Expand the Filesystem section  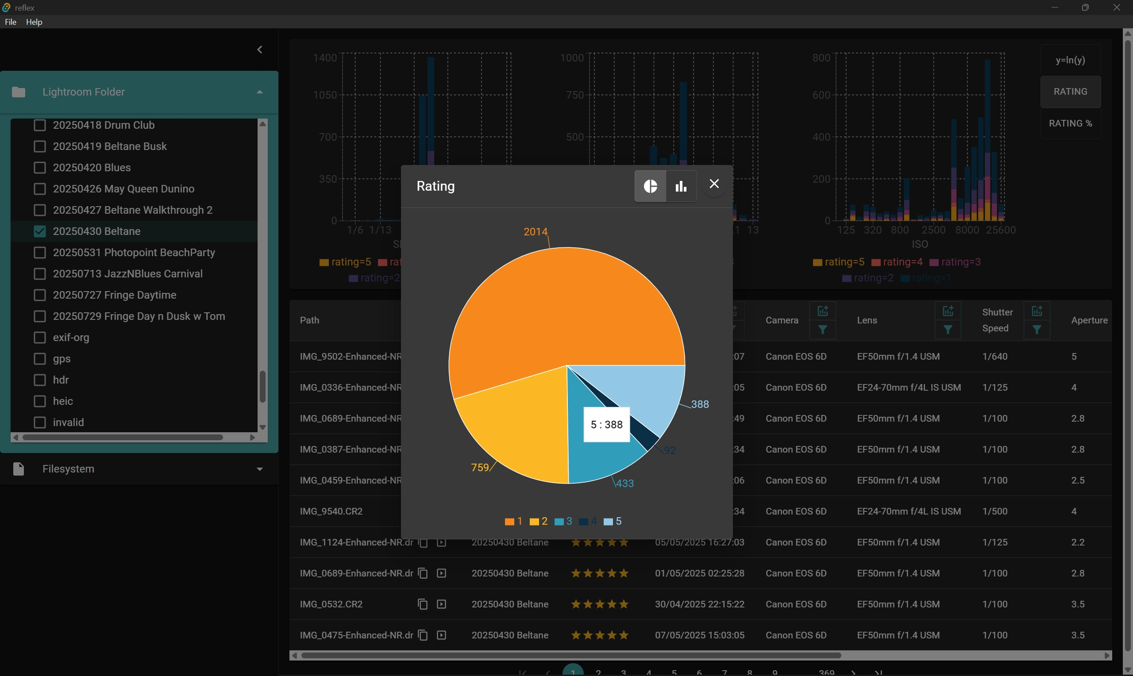pyautogui.click(x=260, y=469)
